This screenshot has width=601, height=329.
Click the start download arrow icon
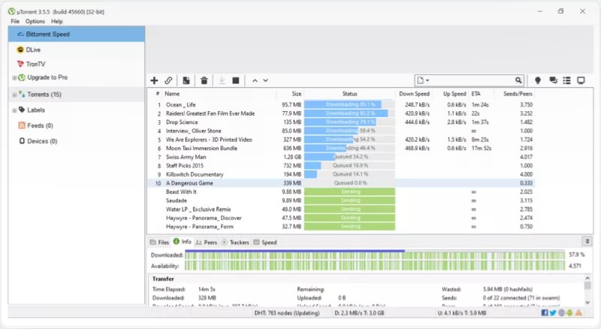[x=222, y=80]
